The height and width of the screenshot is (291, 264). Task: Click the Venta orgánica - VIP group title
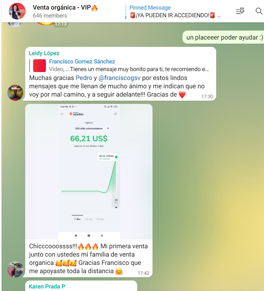coord(65,8)
